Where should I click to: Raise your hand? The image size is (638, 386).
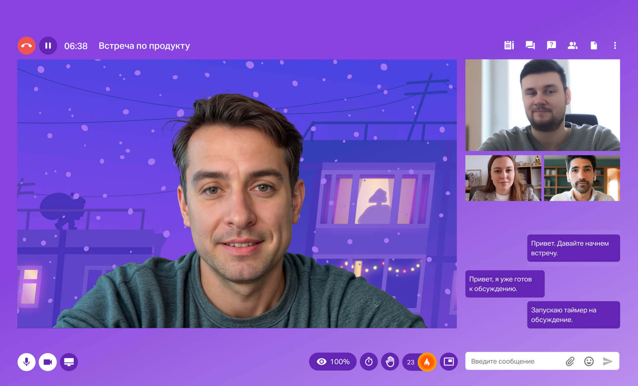point(390,361)
